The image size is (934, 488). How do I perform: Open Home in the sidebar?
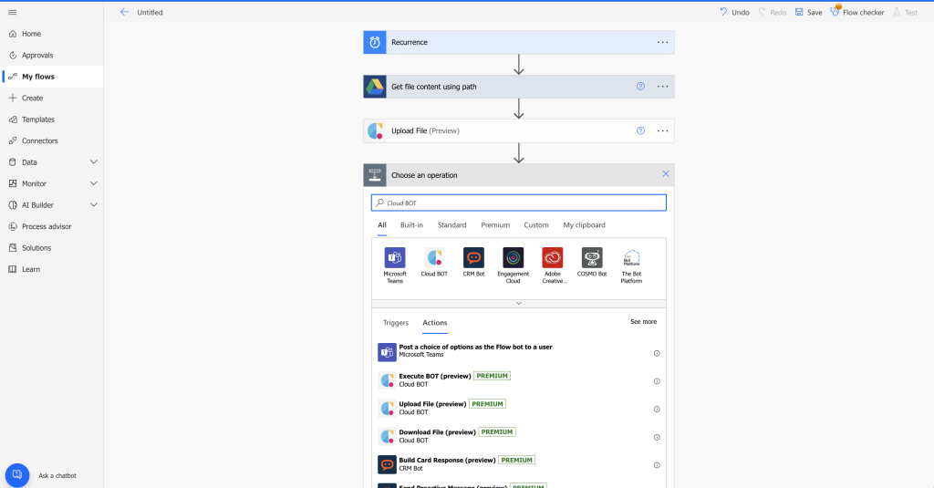(x=51, y=34)
